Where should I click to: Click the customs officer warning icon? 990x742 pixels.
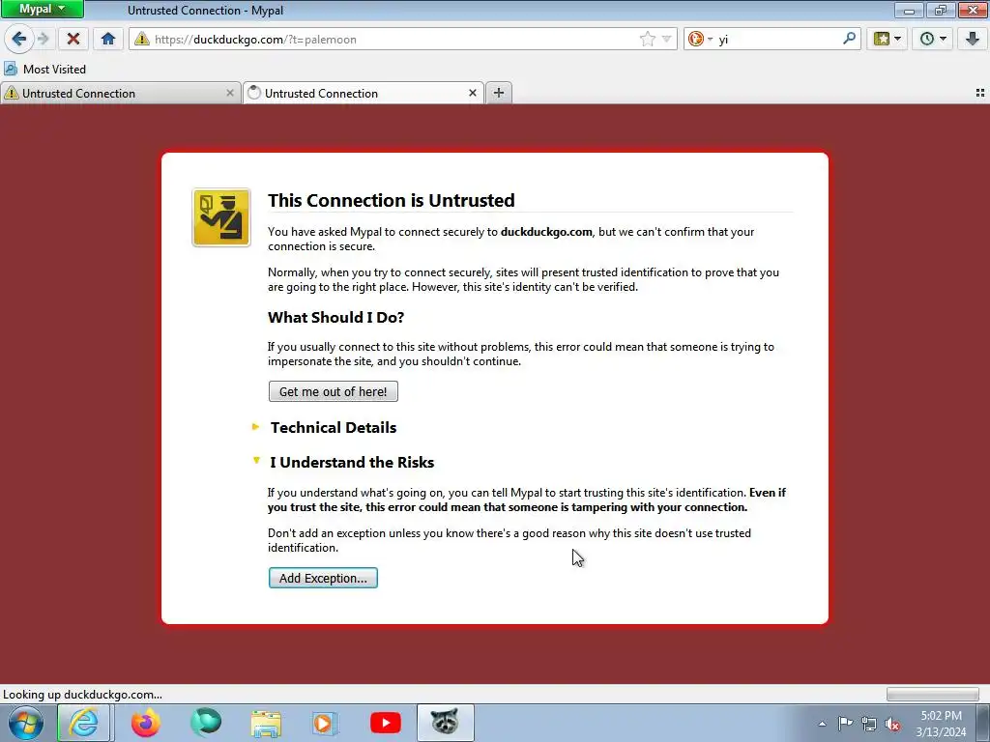(221, 217)
